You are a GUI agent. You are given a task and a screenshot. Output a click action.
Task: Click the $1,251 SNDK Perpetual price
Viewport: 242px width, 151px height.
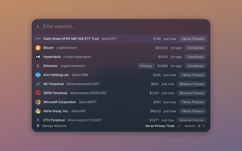pos(154,93)
